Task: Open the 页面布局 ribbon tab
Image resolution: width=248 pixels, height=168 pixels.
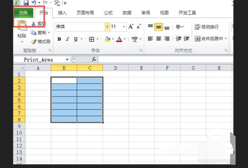Action: tap(85, 13)
